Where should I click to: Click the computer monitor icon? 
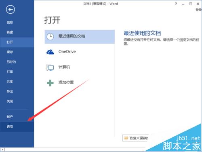pyautogui.click(x=50, y=68)
